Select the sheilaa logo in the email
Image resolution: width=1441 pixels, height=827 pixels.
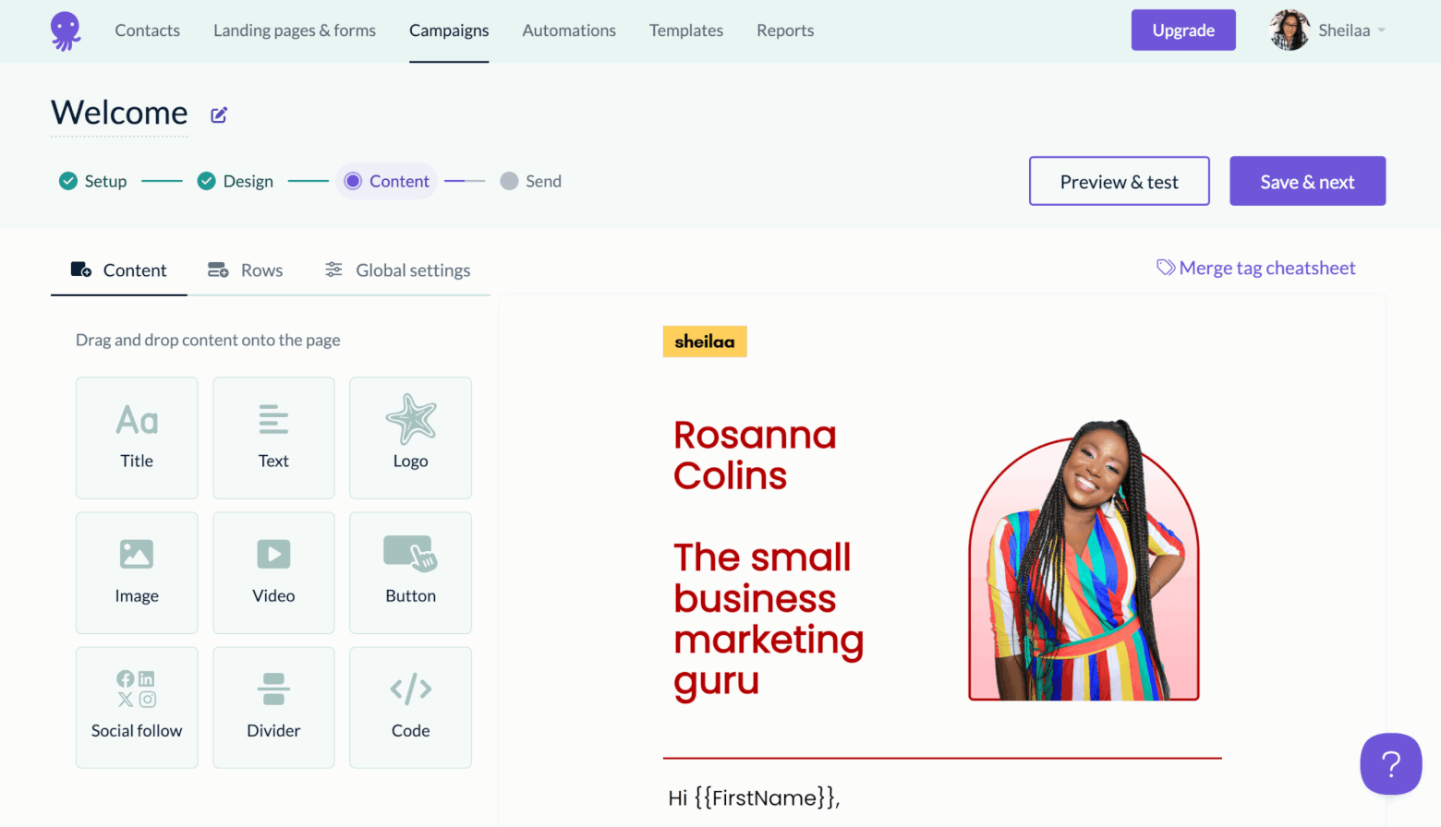click(705, 342)
